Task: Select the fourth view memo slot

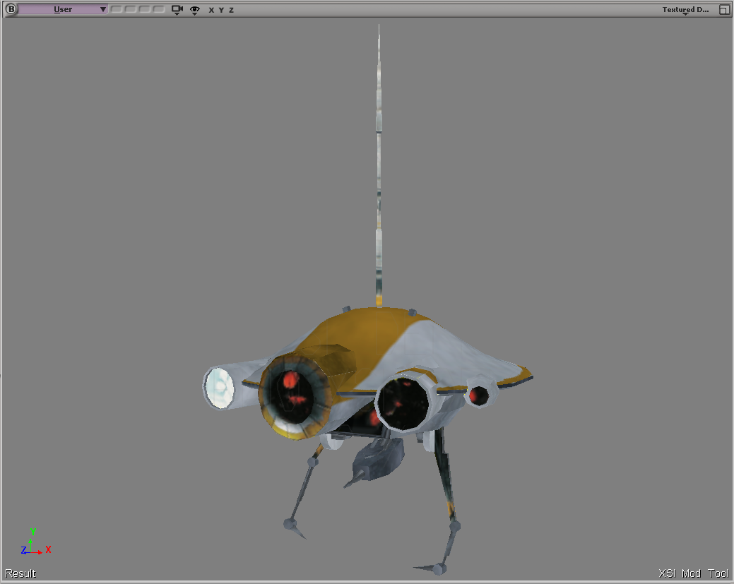Action: 159,9
